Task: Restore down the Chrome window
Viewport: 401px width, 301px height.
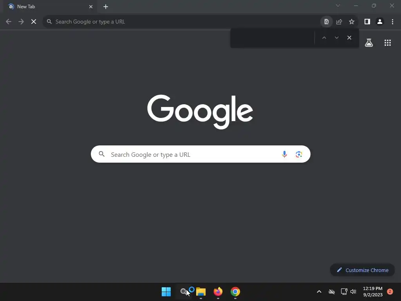Action: coord(374,5)
